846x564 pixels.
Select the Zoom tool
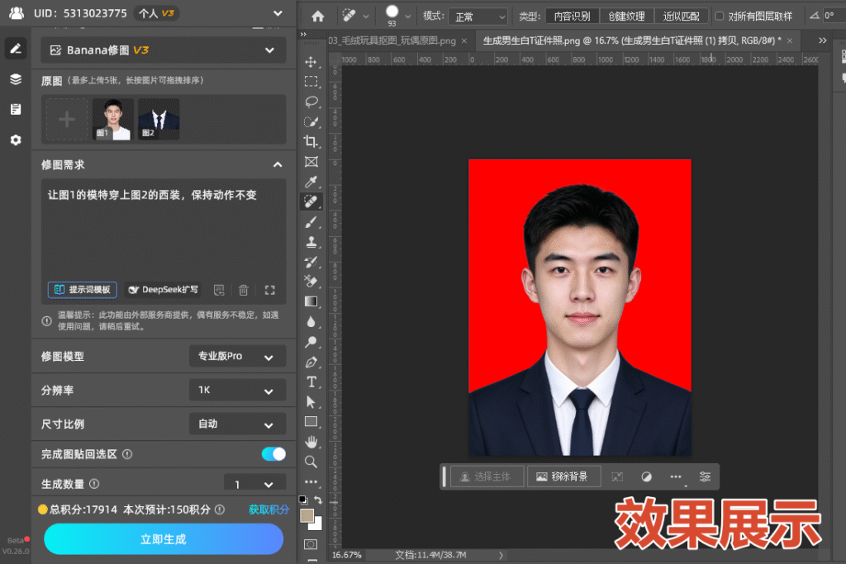311,462
